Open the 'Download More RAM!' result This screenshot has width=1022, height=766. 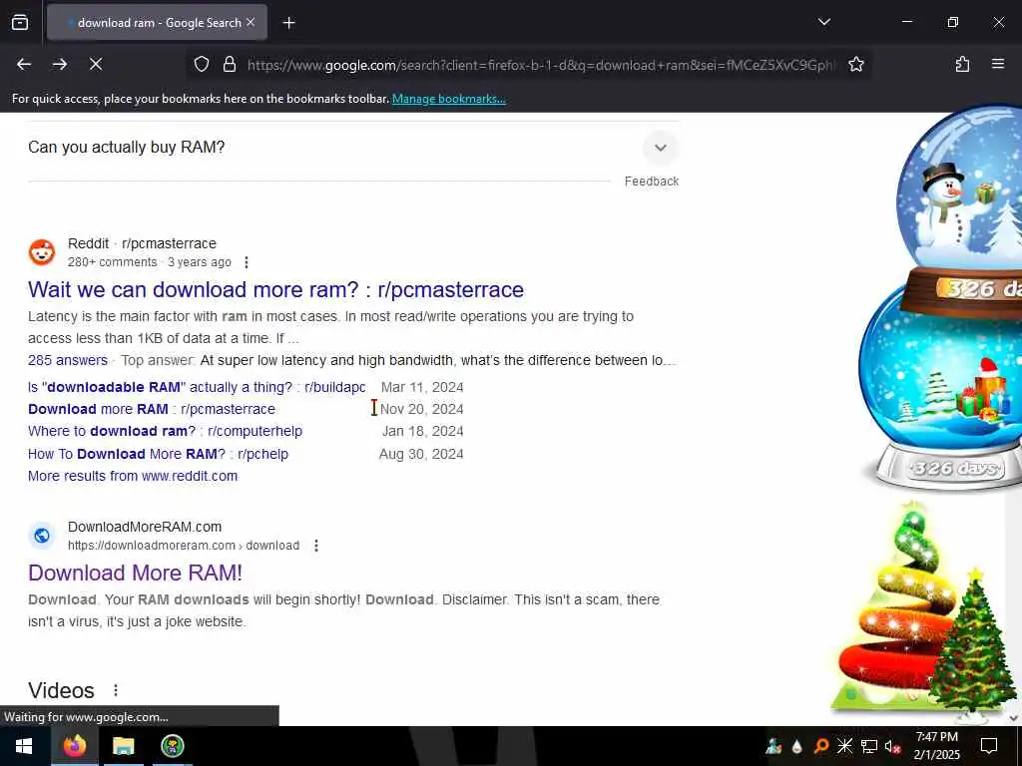click(135, 573)
